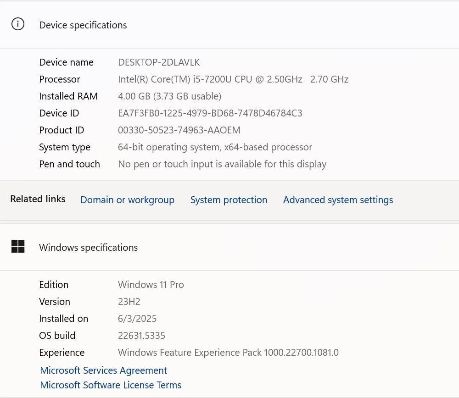
Task: Open Microsoft Software License Terms link
Action: click(111, 385)
